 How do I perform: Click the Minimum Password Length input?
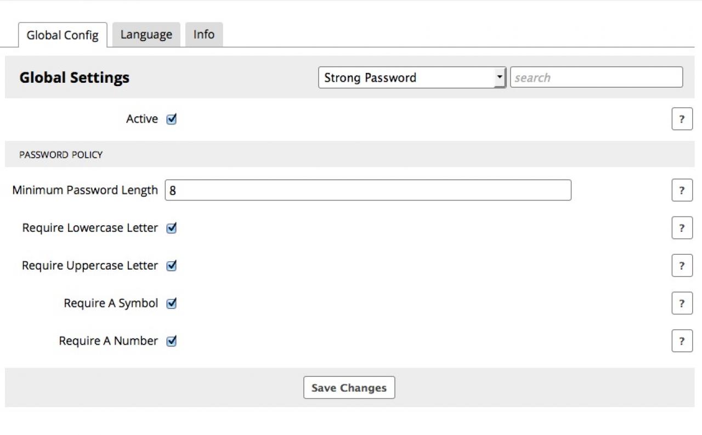[x=367, y=190]
